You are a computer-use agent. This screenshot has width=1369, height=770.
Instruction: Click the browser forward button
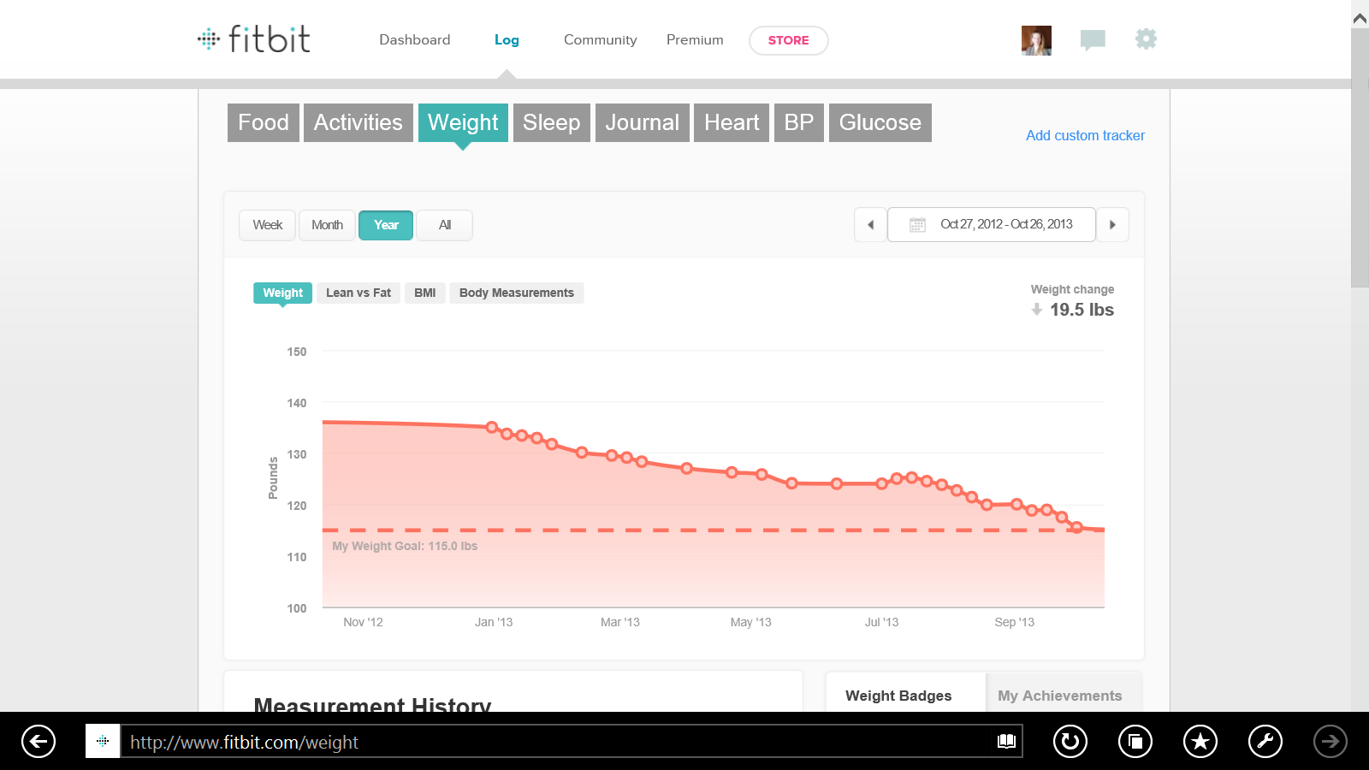(1330, 741)
